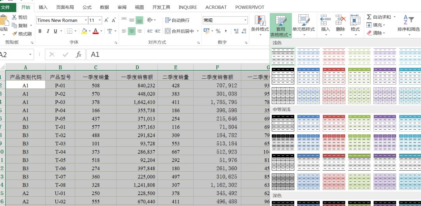Choose the green header style in first 中等深浅 row
The width and height of the screenshot is (421, 206).
tap(359, 123)
